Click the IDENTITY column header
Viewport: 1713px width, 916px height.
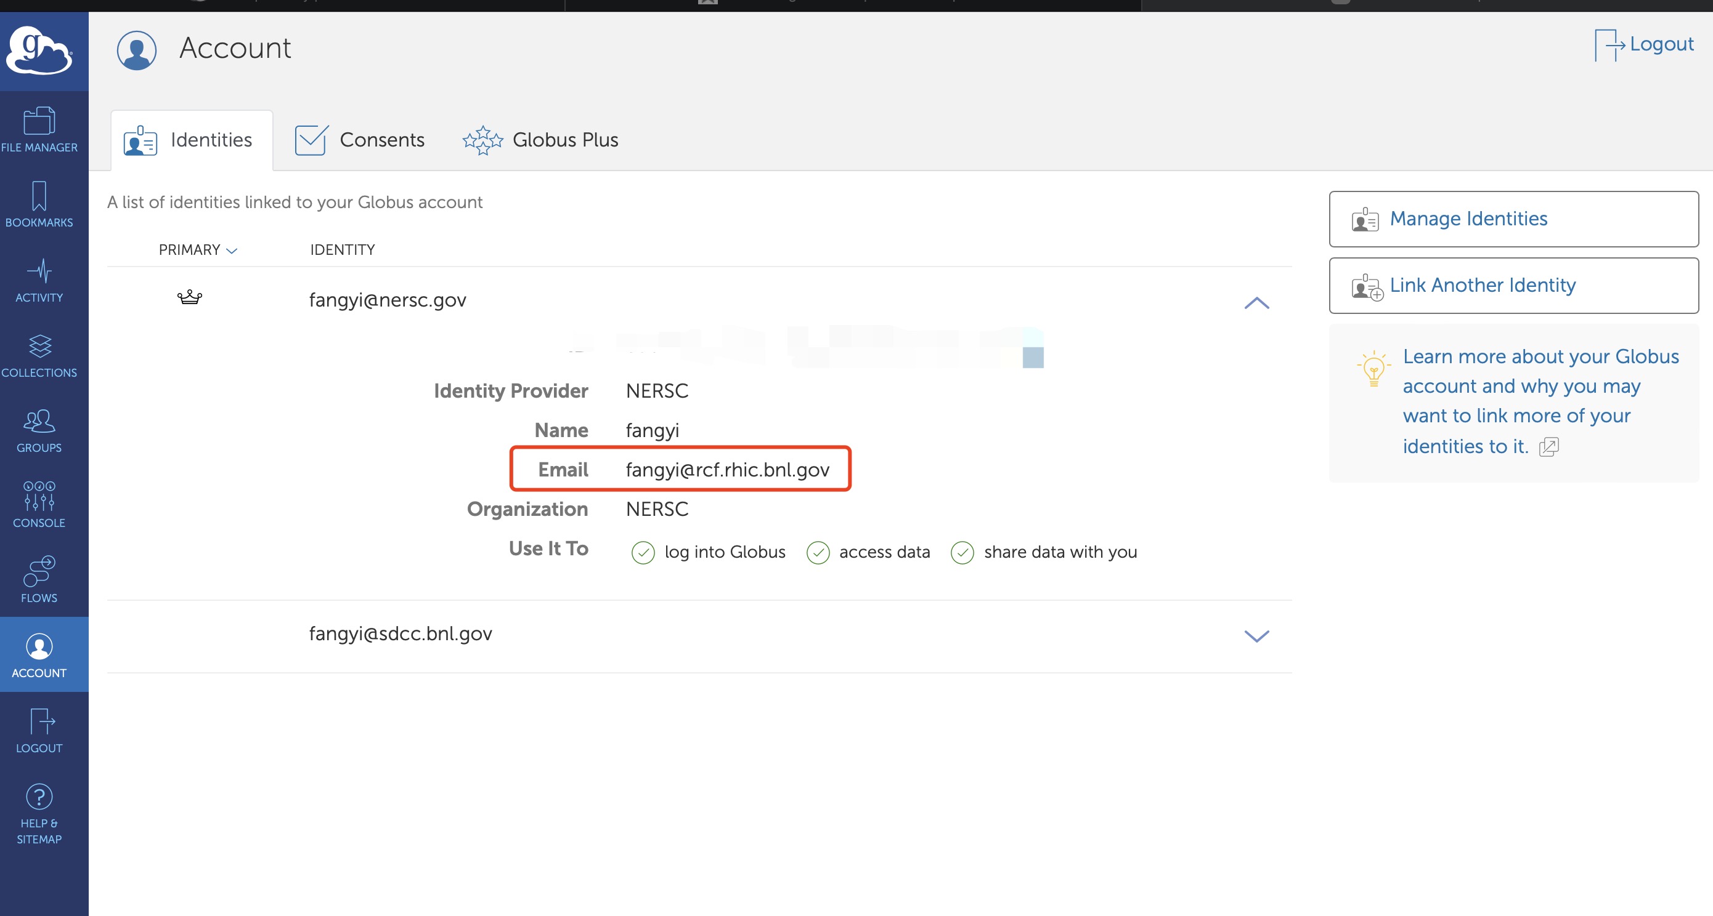343,250
